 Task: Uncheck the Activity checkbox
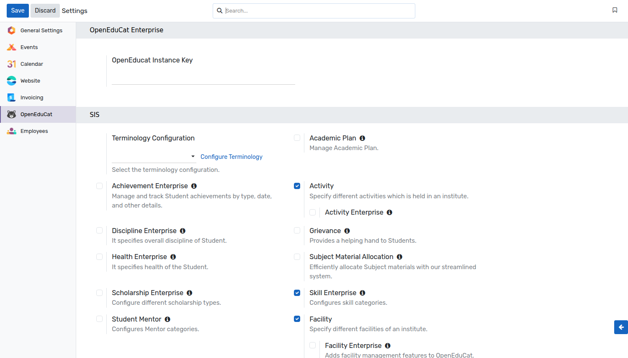click(x=297, y=186)
